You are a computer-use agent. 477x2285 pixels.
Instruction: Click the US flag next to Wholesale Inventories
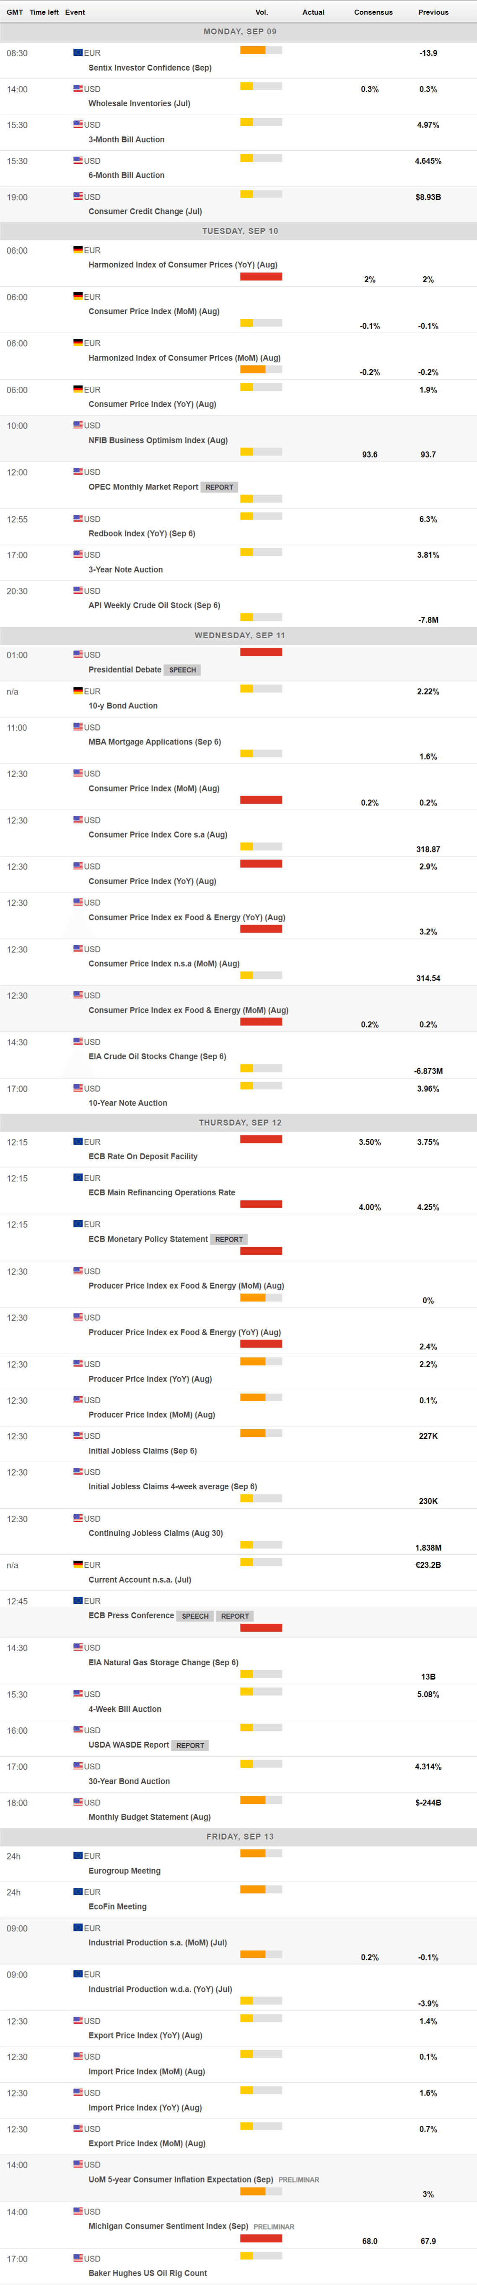[x=78, y=89]
